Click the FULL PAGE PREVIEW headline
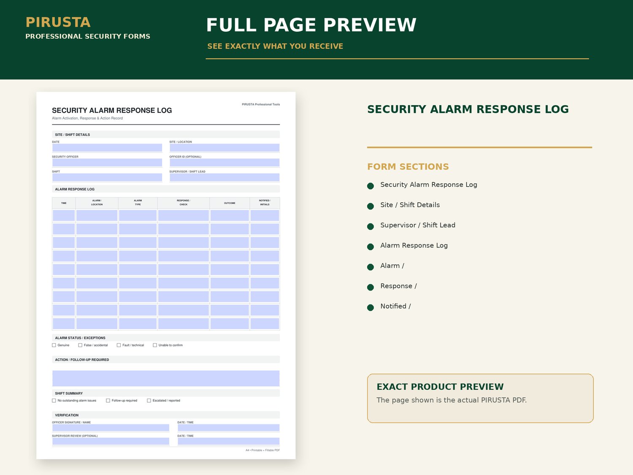 311,25
